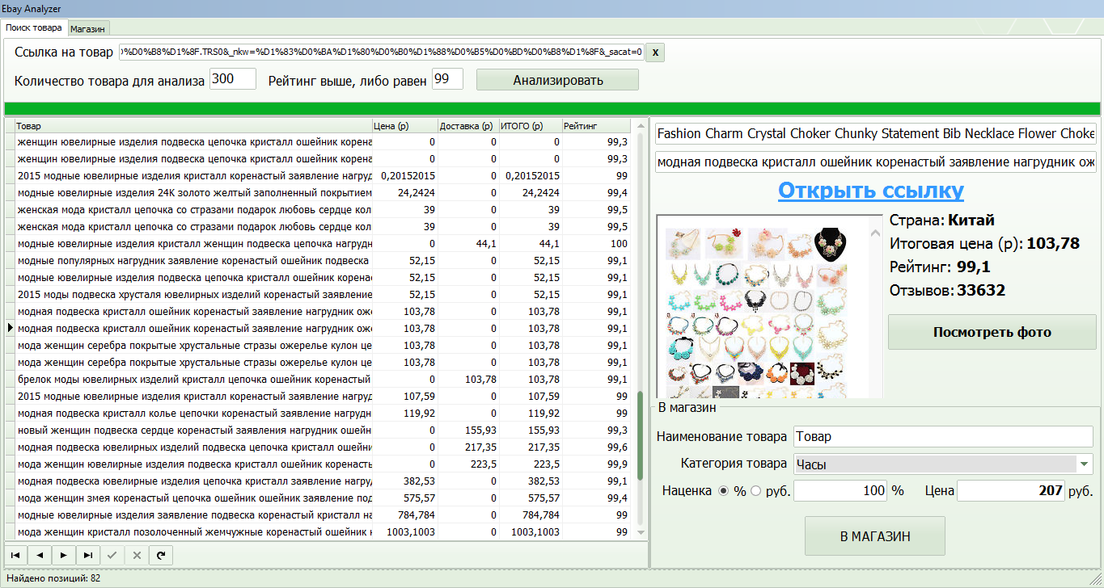Go to previous record in navigator

tap(40, 555)
